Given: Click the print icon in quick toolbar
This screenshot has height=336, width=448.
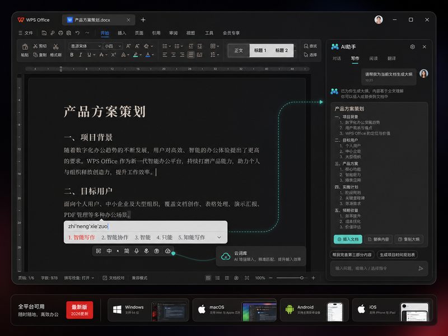Looking at the screenshot, I should (x=60, y=33).
